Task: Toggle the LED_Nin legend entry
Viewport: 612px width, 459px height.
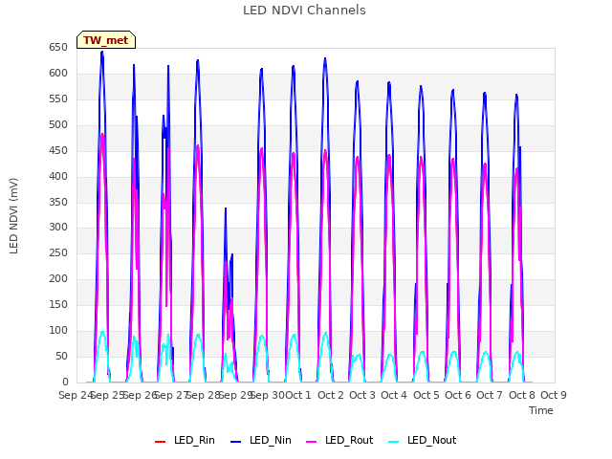Action: point(261,440)
